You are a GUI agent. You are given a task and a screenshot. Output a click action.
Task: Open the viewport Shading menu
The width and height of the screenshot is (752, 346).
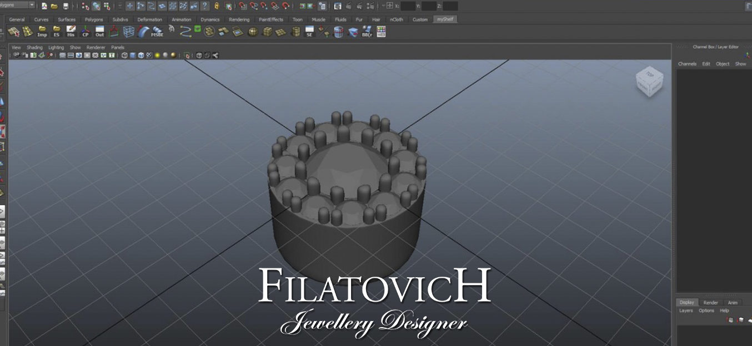[x=34, y=48]
